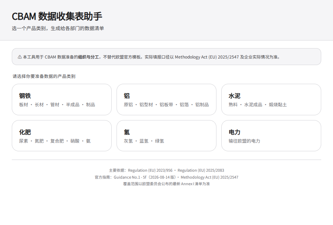Pick the 氢 category card
This screenshot has width=333, height=225.
point(166,136)
